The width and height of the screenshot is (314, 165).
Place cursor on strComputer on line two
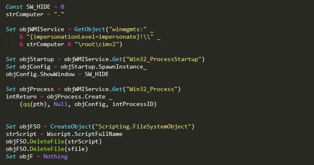tap(25, 15)
